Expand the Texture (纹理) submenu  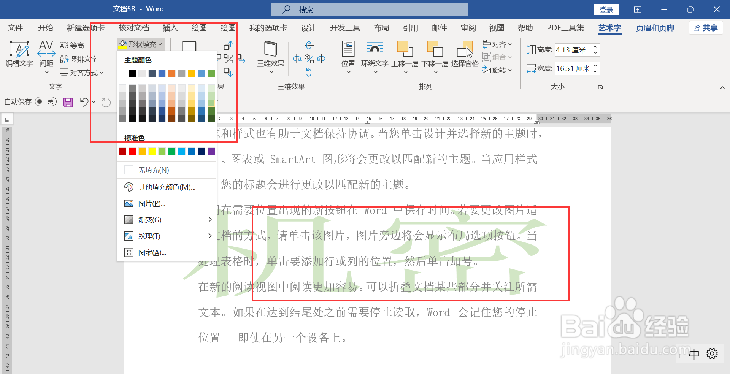pyautogui.click(x=167, y=236)
